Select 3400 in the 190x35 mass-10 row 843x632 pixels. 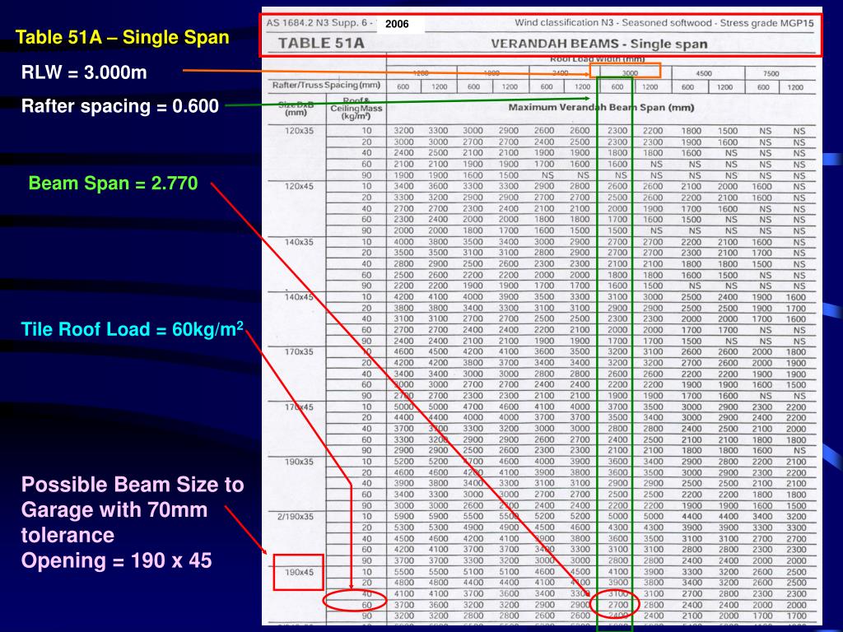click(x=653, y=462)
